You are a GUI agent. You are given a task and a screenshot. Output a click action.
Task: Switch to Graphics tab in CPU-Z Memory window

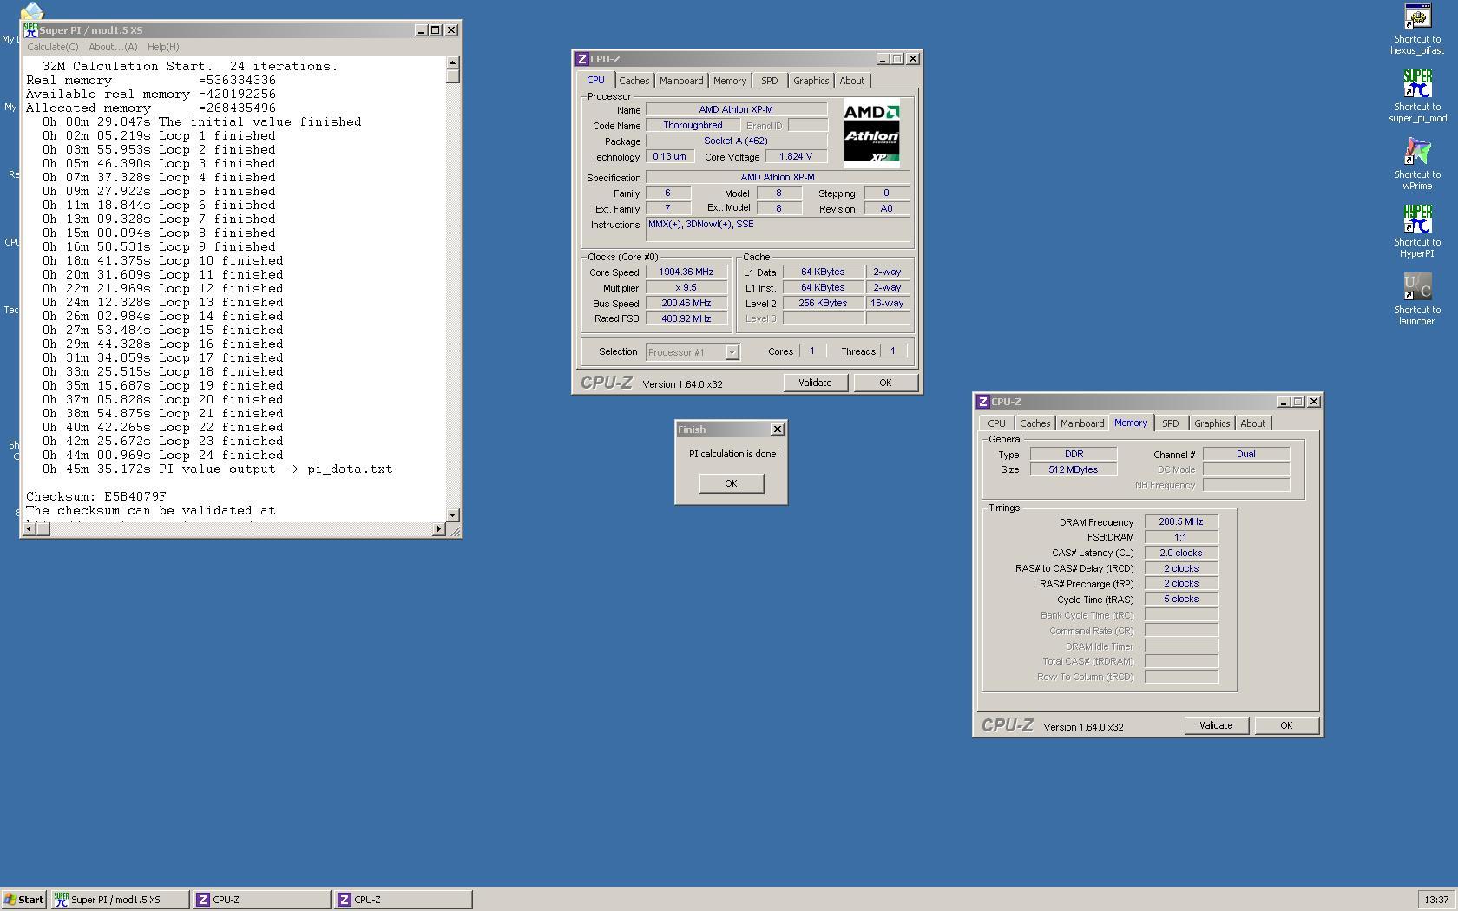pyautogui.click(x=1212, y=423)
